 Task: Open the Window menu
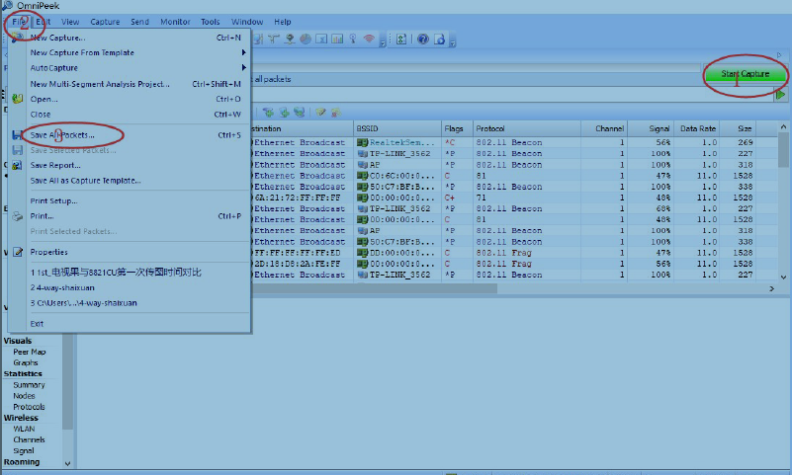247,22
